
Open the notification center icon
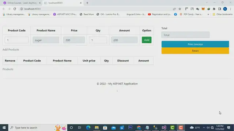click(229, 128)
